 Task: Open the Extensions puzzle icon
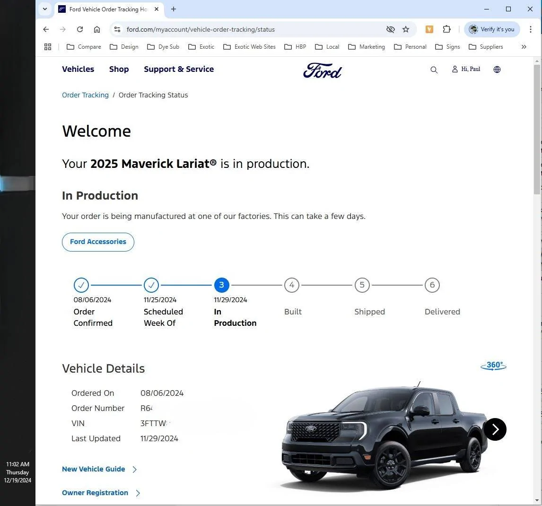pyautogui.click(x=446, y=29)
